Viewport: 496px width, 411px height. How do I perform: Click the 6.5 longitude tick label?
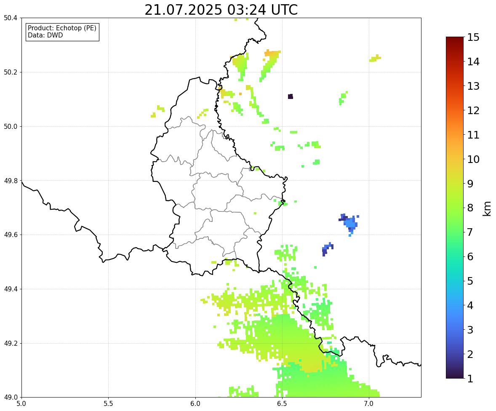(x=282, y=404)
